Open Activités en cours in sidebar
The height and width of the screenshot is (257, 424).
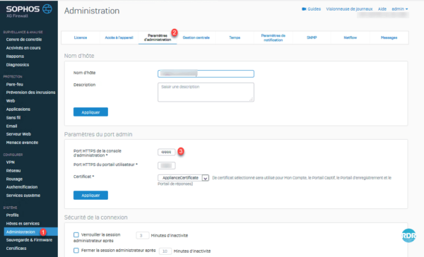coord(23,48)
